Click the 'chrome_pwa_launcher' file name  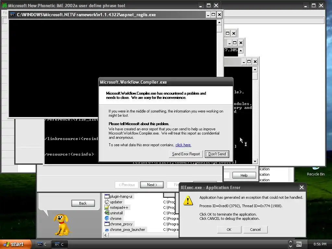tap(127, 230)
